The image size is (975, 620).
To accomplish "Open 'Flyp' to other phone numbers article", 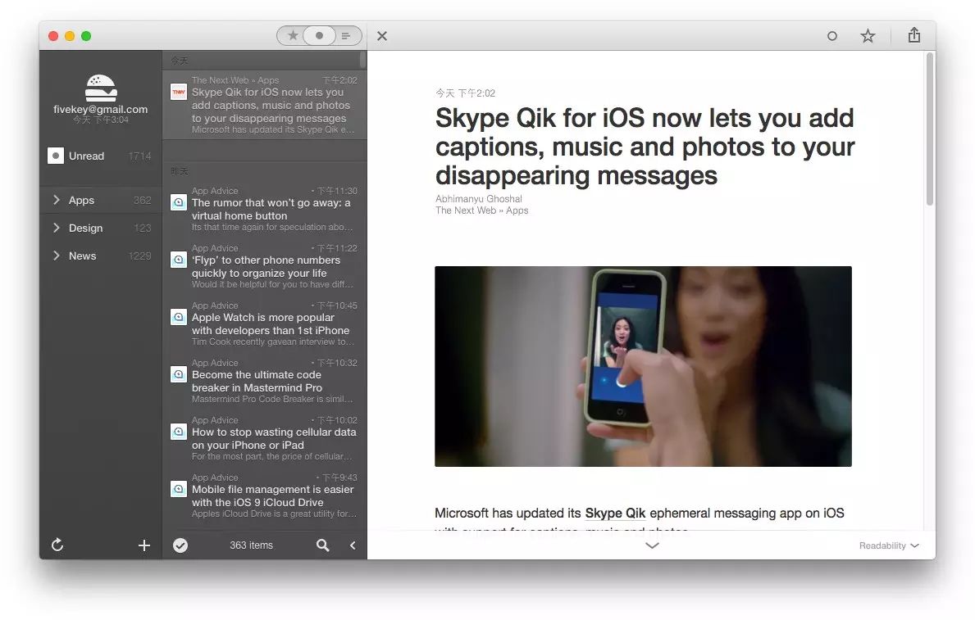I will tap(265, 266).
